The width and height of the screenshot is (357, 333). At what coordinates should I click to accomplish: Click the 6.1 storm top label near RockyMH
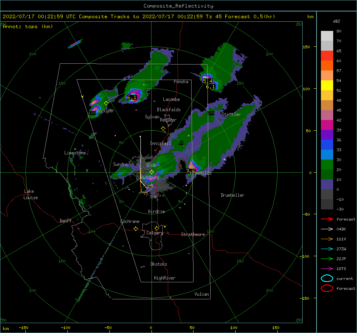click(132, 97)
